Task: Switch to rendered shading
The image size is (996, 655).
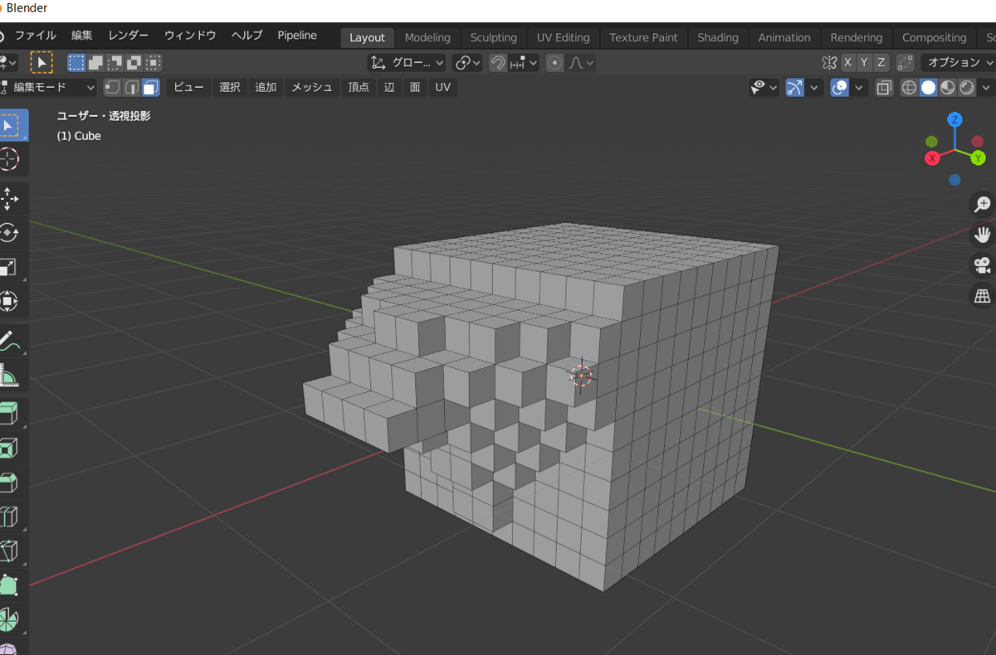Action: click(x=967, y=87)
